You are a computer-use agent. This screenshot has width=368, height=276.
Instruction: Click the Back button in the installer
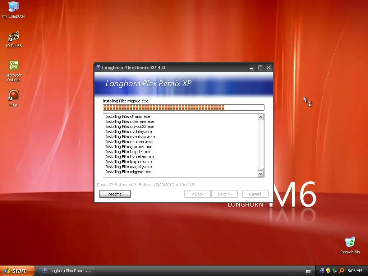[x=197, y=194]
